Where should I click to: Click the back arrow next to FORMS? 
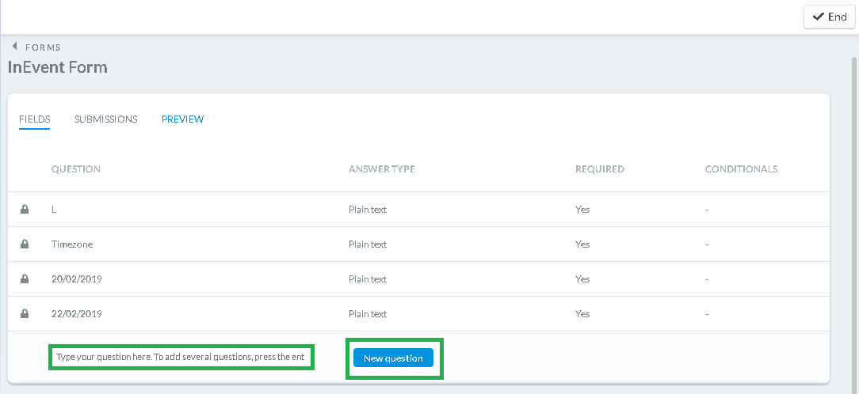15,47
